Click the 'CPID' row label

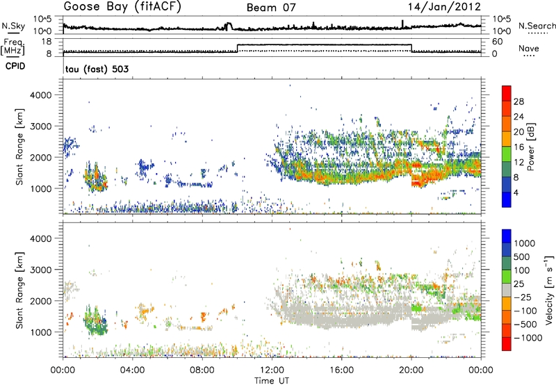point(15,66)
